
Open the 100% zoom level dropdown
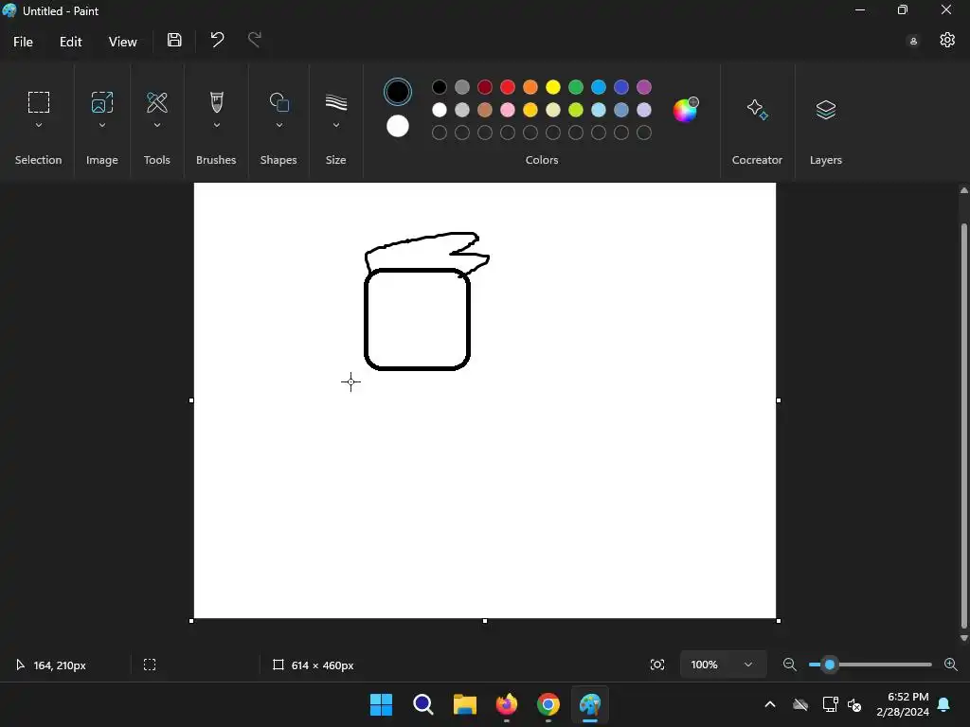[723, 665]
